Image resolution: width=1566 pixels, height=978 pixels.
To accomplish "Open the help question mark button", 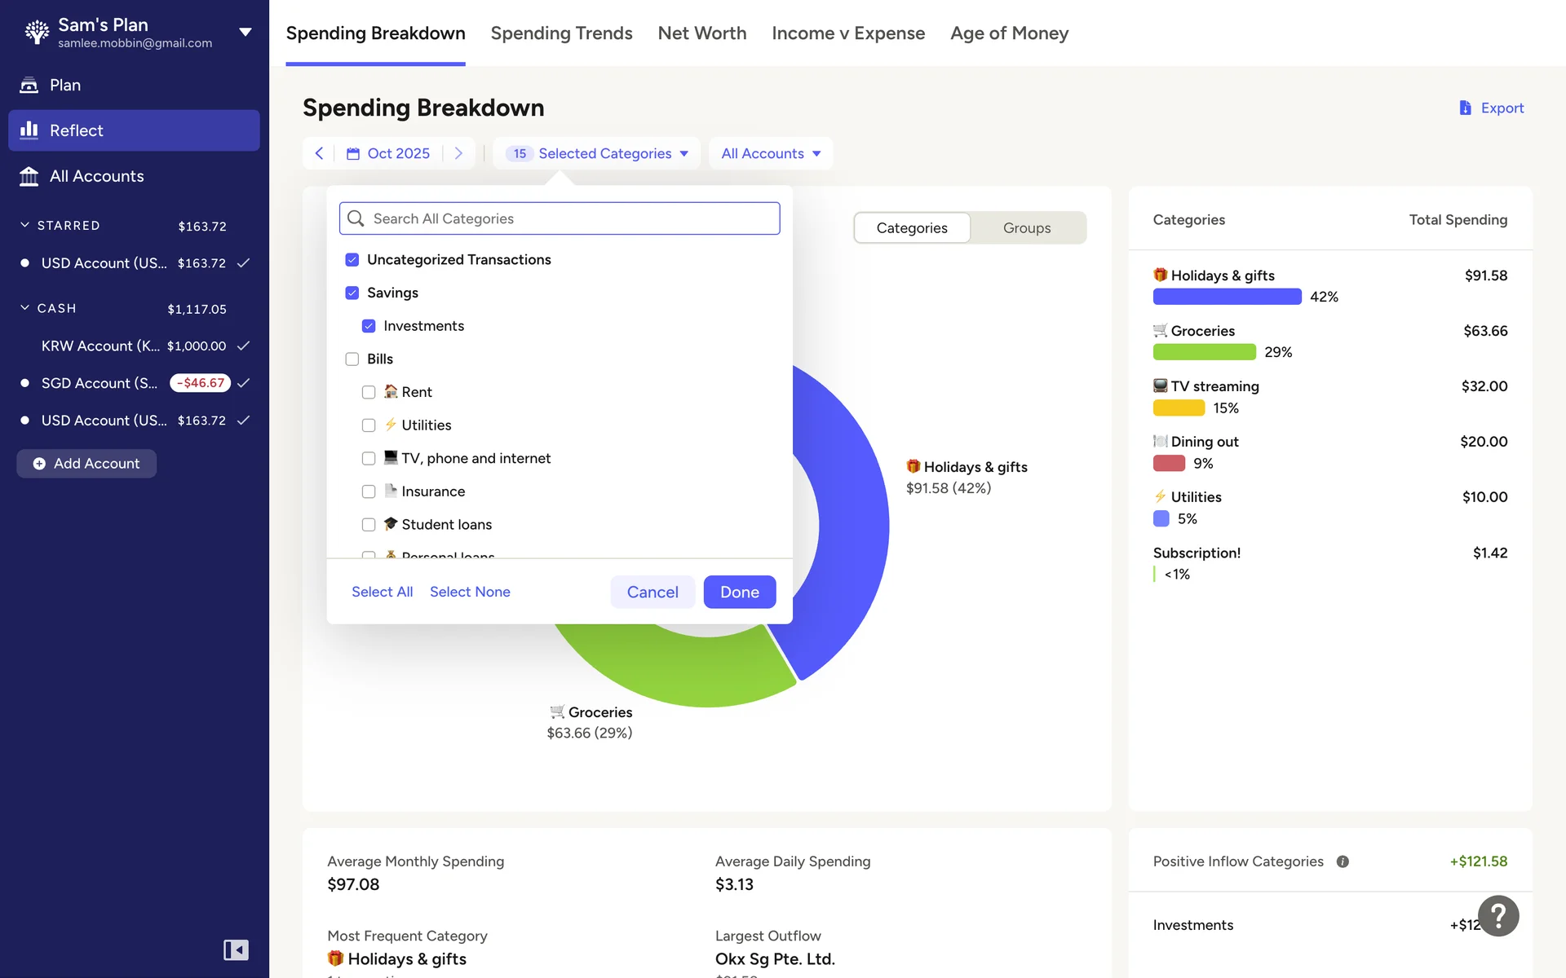I will pyautogui.click(x=1497, y=916).
